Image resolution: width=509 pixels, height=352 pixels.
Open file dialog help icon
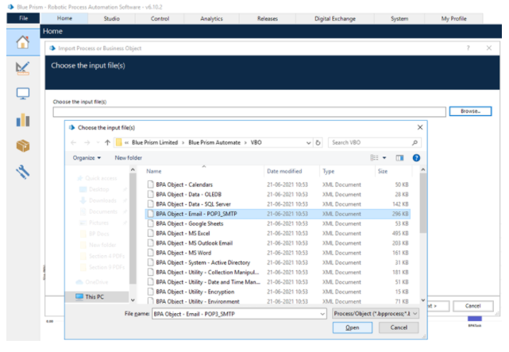click(416, 158)
